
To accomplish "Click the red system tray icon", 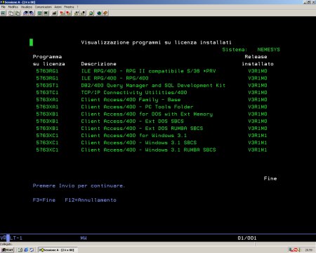I will click(296, 250).
